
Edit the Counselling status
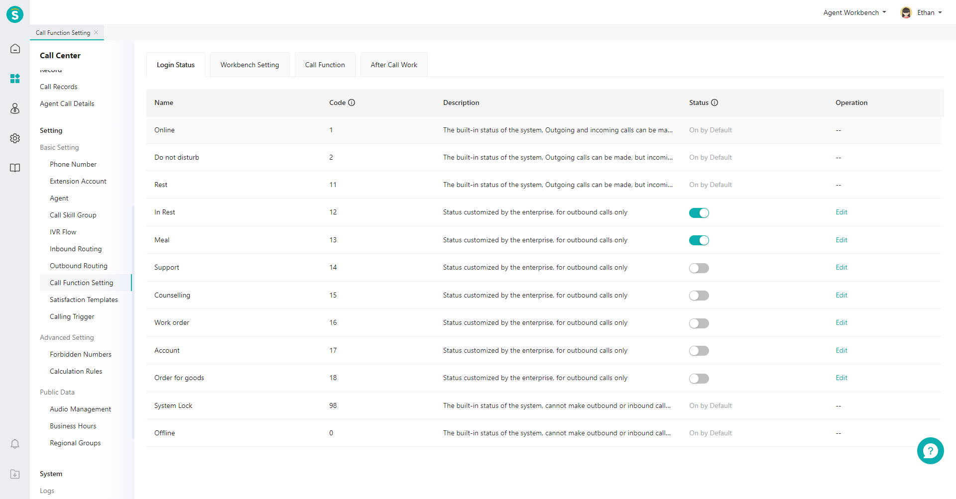[x=841, y=295]
